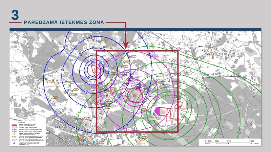Screen dimensions: 271x152
Task: Click the blue dashed '3' legend line
Action: click(14, 129)
